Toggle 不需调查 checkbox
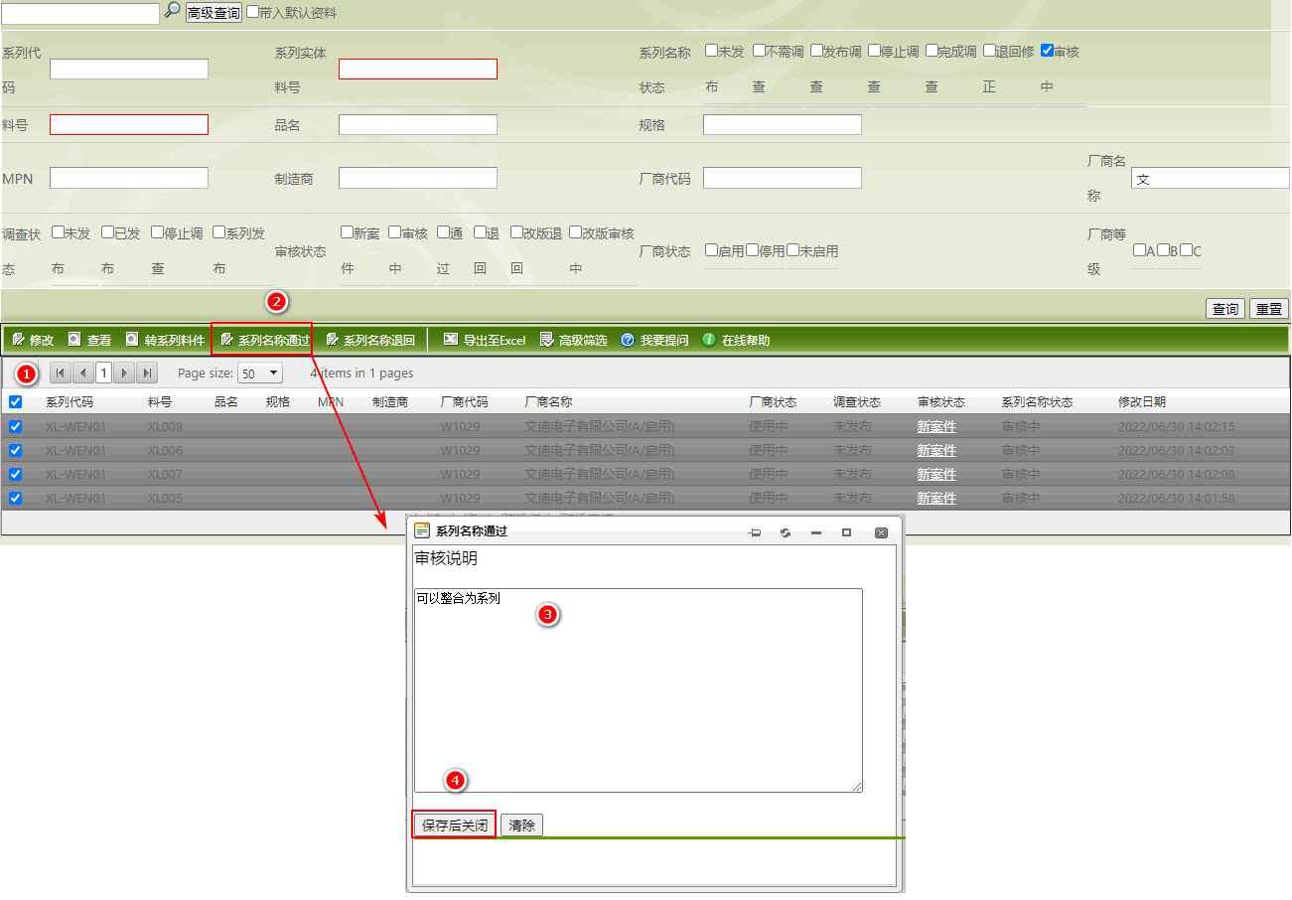 pos(759,50)
